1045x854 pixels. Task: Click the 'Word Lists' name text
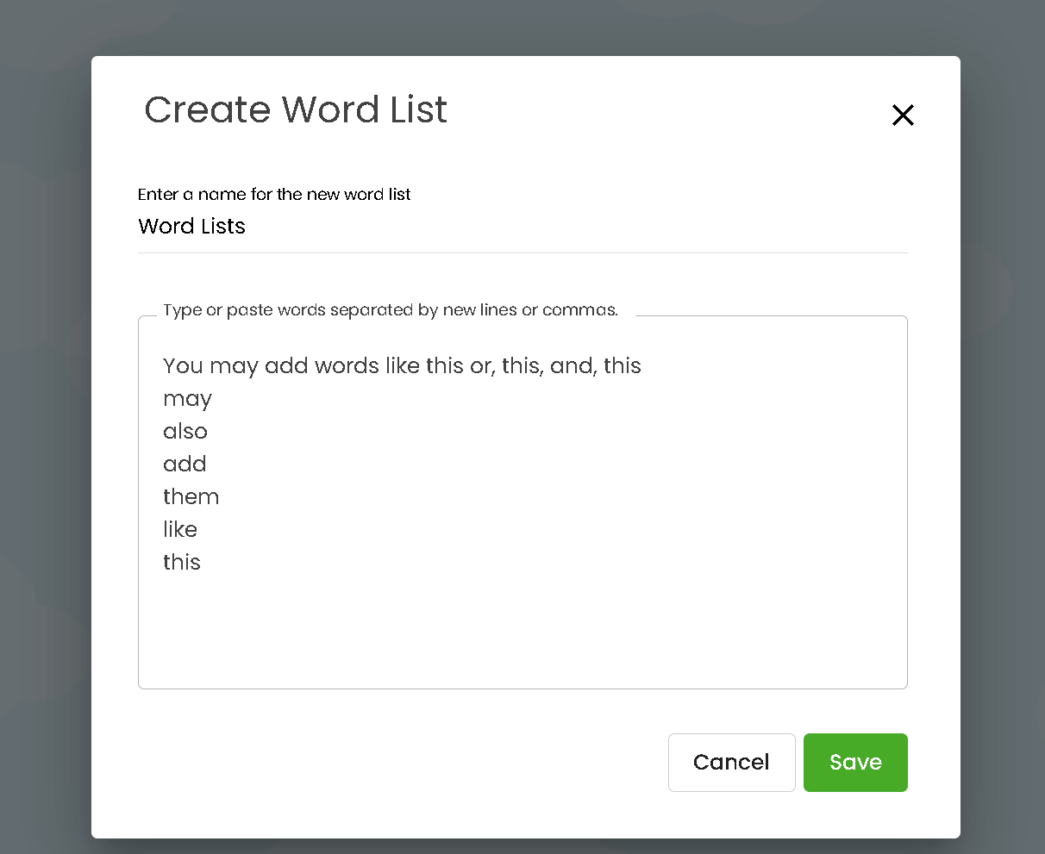(x=191, y=227)
